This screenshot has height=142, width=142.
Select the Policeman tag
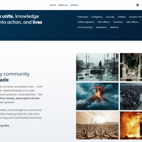pos(83,17)
